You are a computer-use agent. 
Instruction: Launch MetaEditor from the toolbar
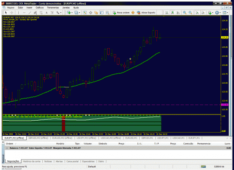133,13
